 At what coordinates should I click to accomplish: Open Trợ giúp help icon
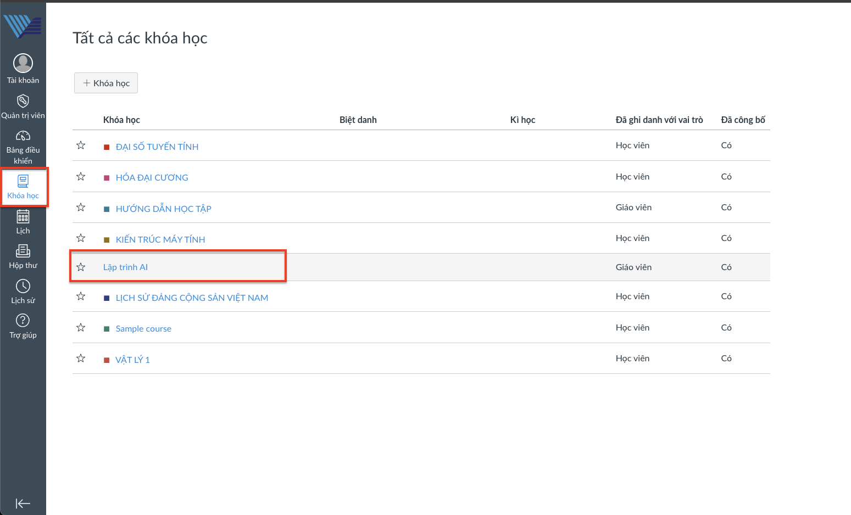pyautogui.click(x=23, y=321)
